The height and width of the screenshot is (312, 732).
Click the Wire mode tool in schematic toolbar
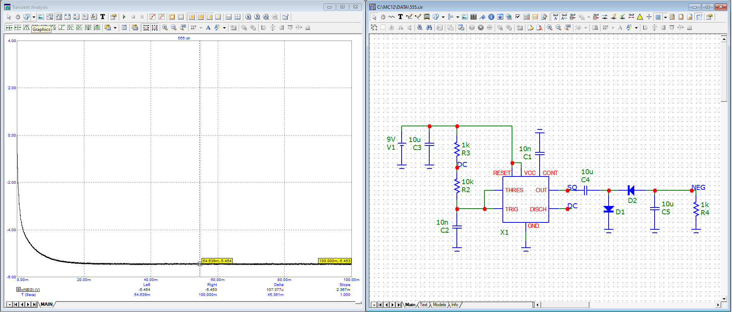tap(409, 17)
